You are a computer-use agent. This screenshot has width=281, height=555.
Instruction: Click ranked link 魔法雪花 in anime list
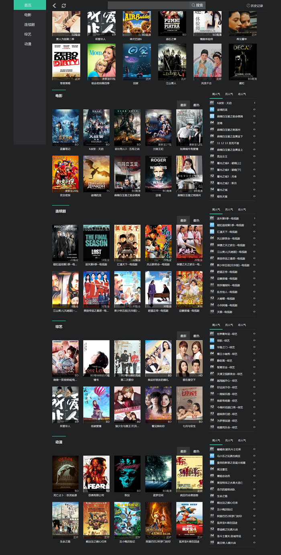222,469
